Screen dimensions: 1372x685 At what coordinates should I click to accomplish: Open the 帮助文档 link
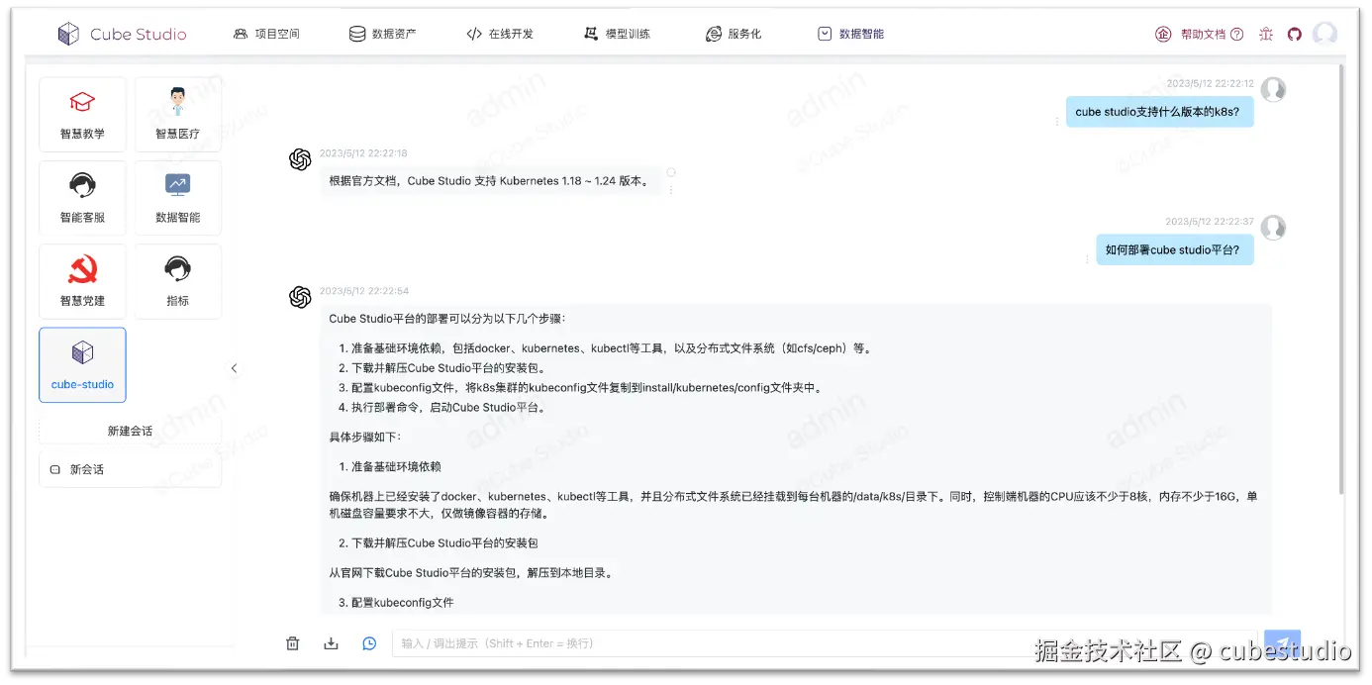click(1203, 34)
